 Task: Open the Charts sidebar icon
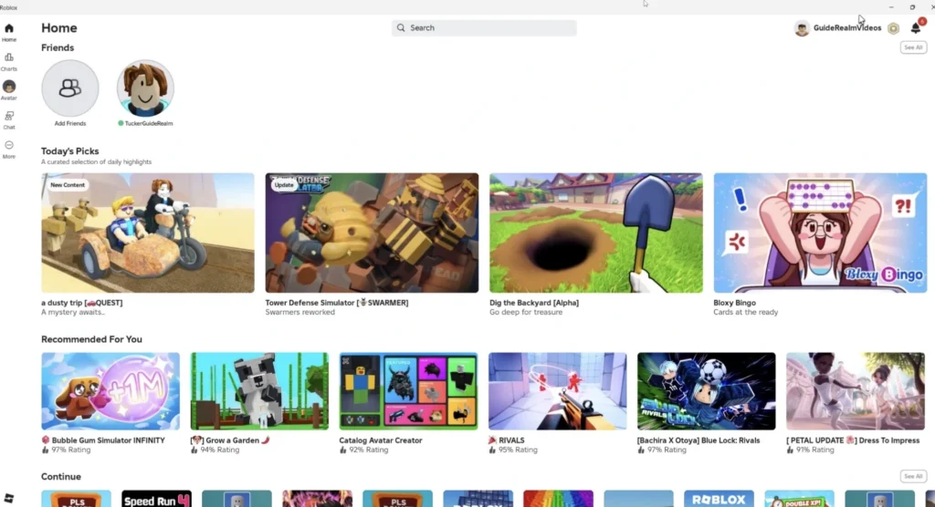pyautogui.click(x=9, y=57)
